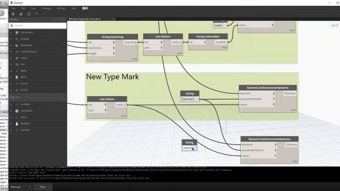The width and height of the screenshot is (340, 191).
Task: Close the Window Types By Excel.dyn tab
Action: (x=114, y=19)
